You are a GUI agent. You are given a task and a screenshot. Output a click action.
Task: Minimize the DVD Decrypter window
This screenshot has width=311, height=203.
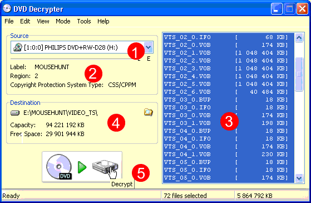277,9
